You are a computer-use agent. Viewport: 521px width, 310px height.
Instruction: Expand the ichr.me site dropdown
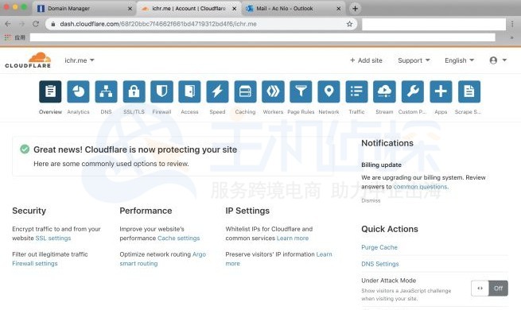point(80,60)
